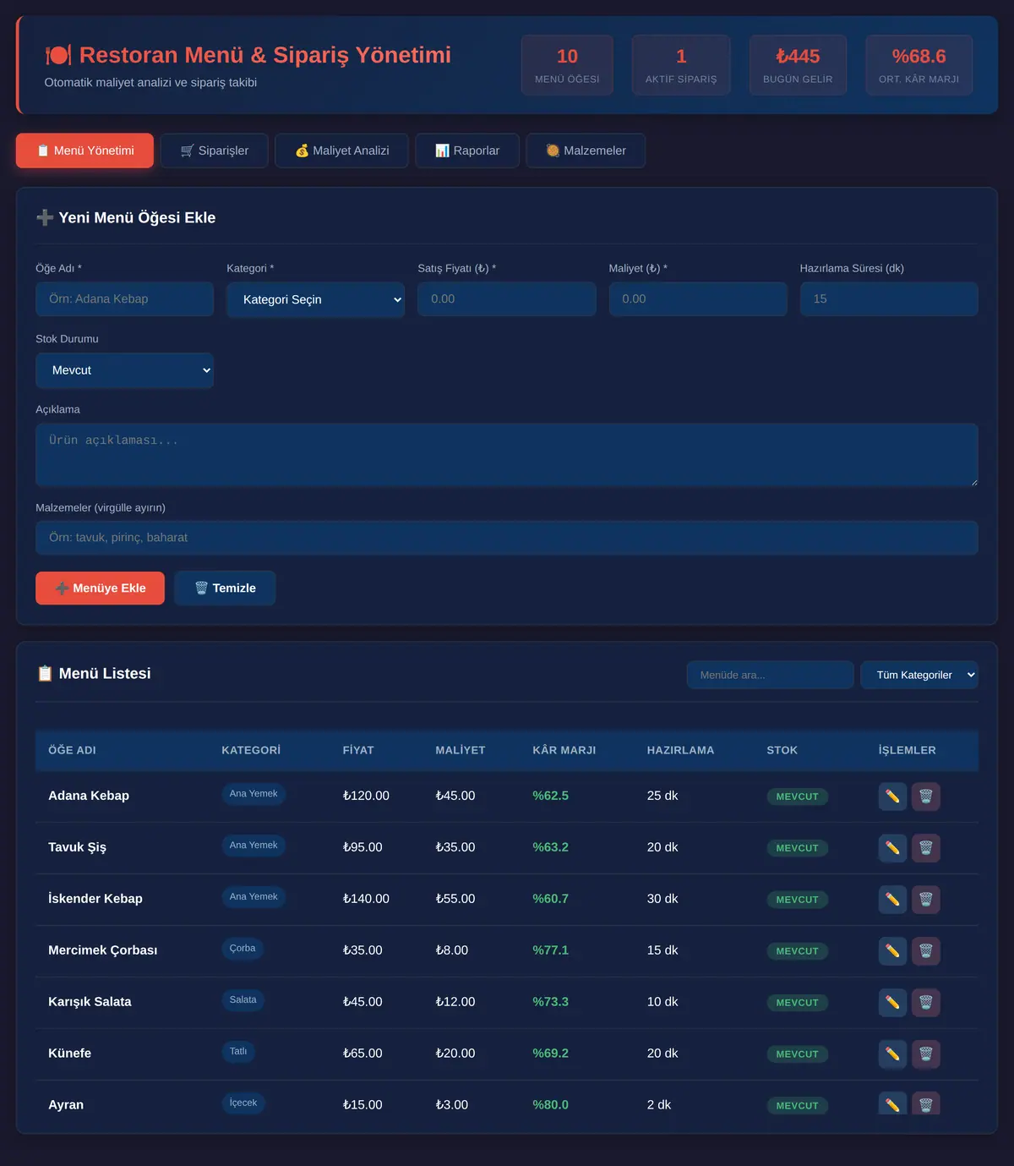Go to the Raporlar tab
Viewport: 1014px width, 1166px height.
click(x=467, y=151)
